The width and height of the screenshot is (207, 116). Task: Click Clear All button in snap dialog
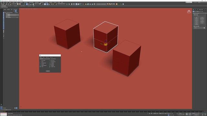48,71
